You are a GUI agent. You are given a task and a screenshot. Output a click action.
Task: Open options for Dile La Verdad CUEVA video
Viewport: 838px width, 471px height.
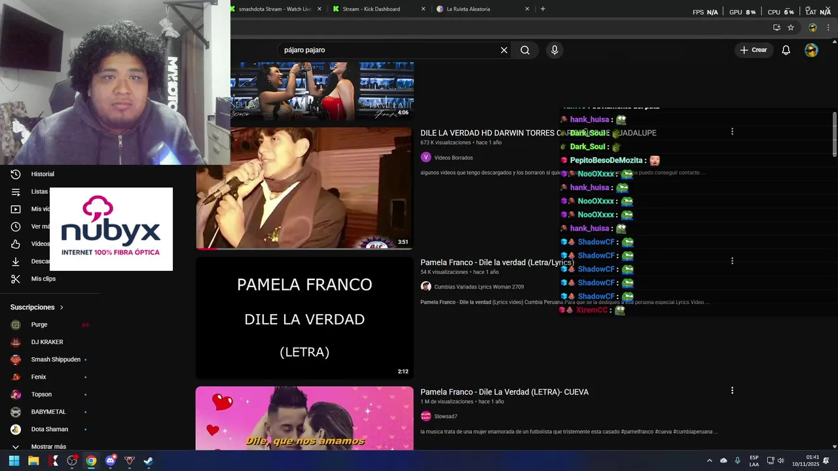[x=732, y=391]
